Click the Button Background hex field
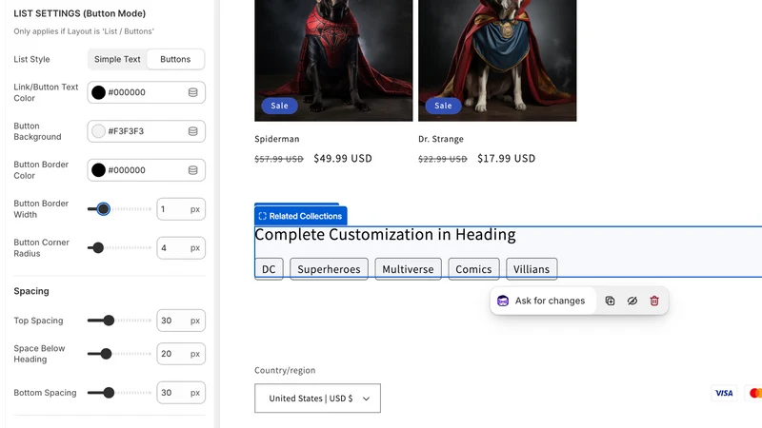 click(x=146, y=131)
